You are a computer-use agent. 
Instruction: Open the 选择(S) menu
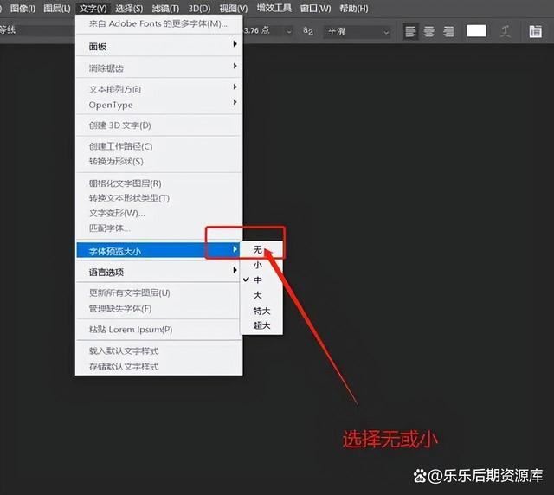click(129, 9)
